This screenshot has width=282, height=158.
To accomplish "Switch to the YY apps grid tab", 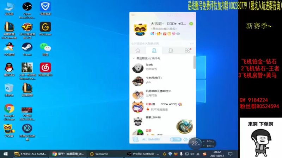I will pyautogui.click(x=187, y=51).
